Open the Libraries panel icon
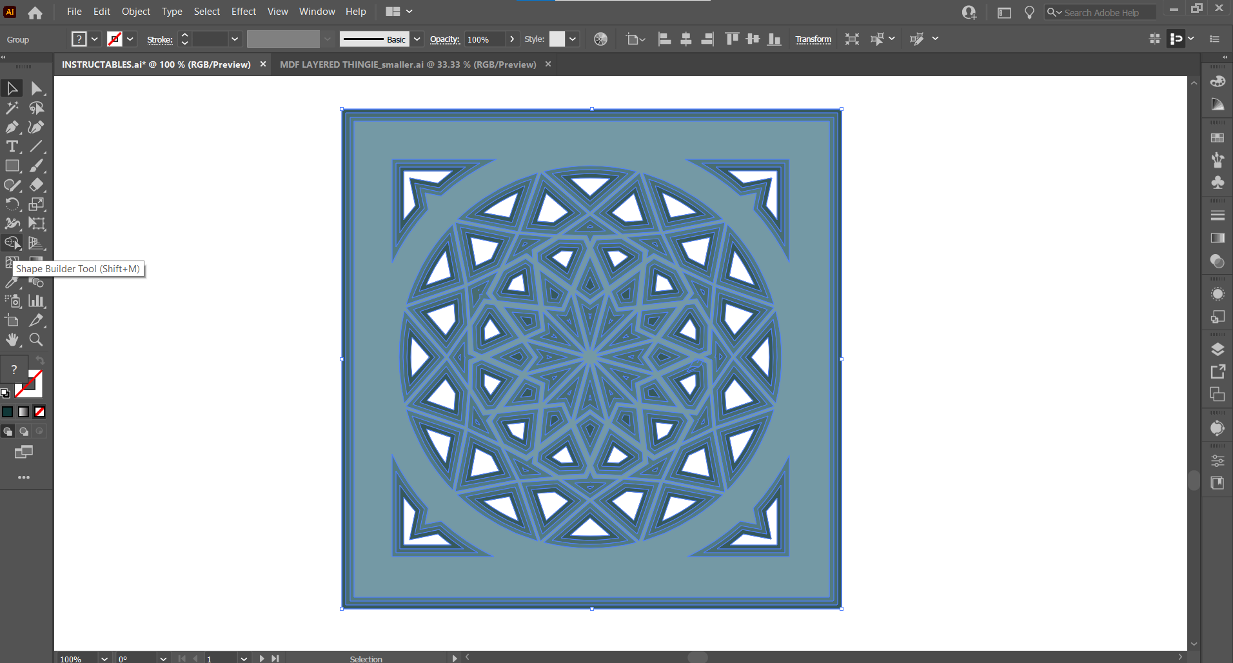The image size is (1233, 663). coord(1218,483)
